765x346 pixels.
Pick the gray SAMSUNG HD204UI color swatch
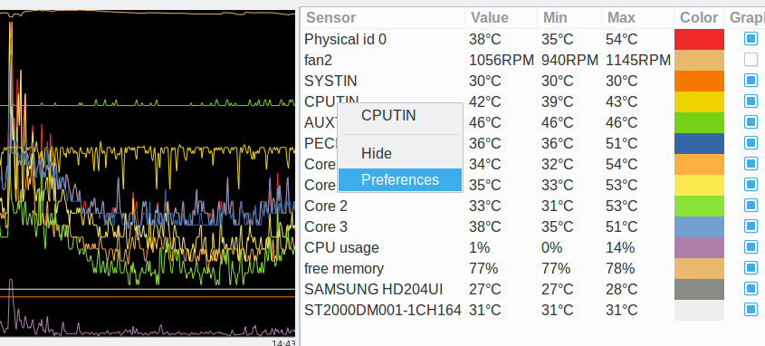point(699,289)
